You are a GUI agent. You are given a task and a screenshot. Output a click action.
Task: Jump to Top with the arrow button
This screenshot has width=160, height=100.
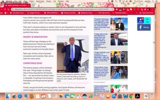[147, 21]
